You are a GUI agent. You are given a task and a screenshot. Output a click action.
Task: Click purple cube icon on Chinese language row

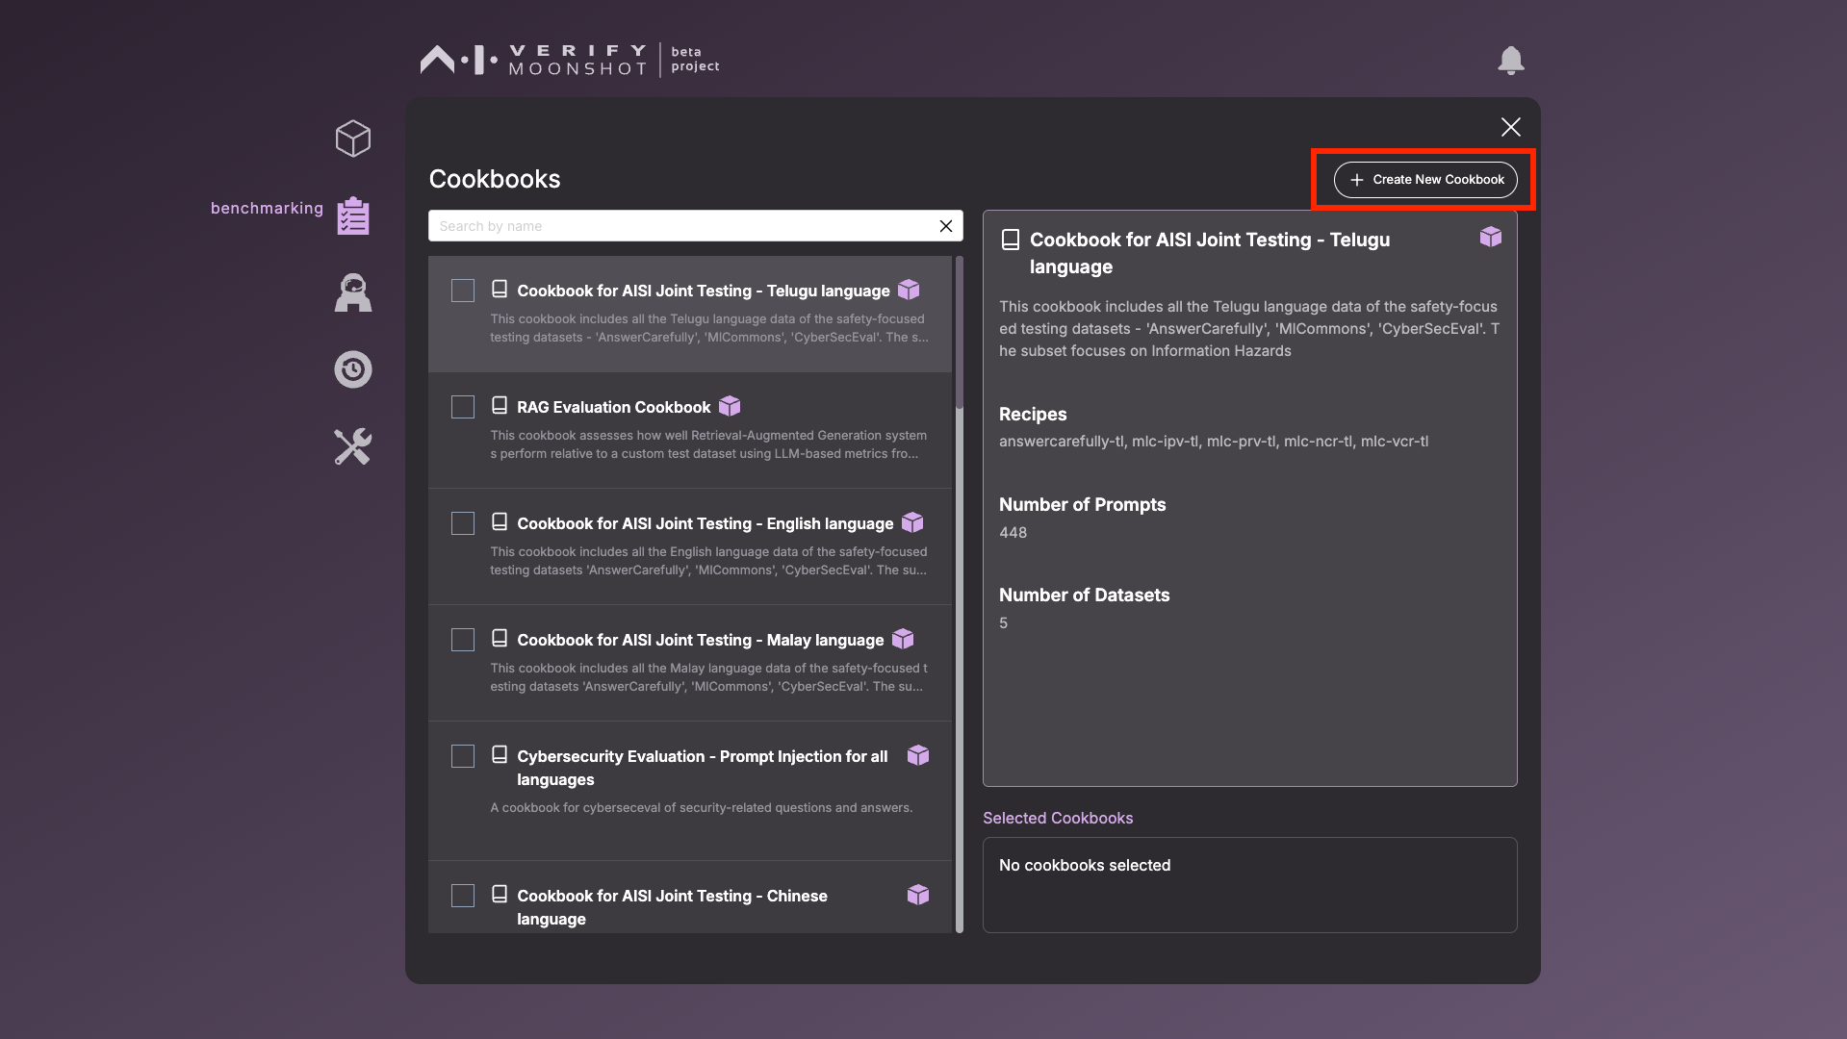tap(918, 895)
